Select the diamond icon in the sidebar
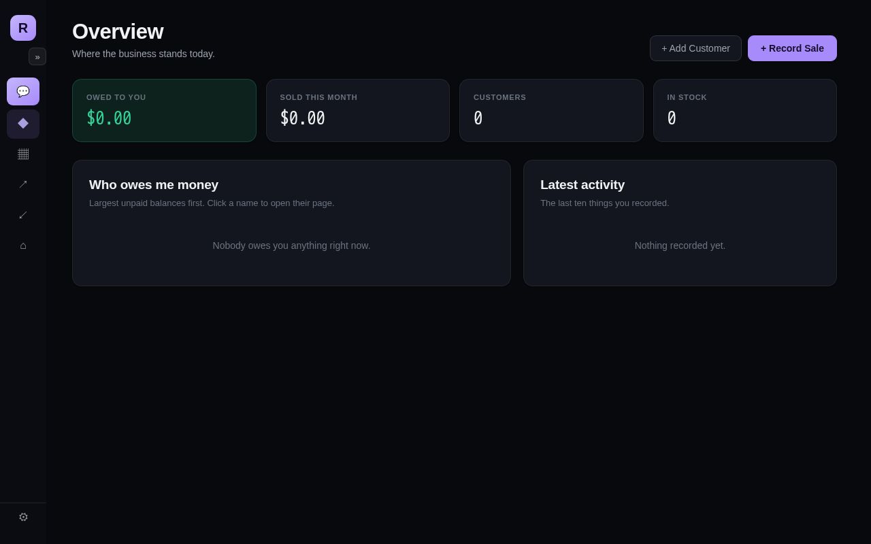The image size is (871, 544). tap(23, 124)
